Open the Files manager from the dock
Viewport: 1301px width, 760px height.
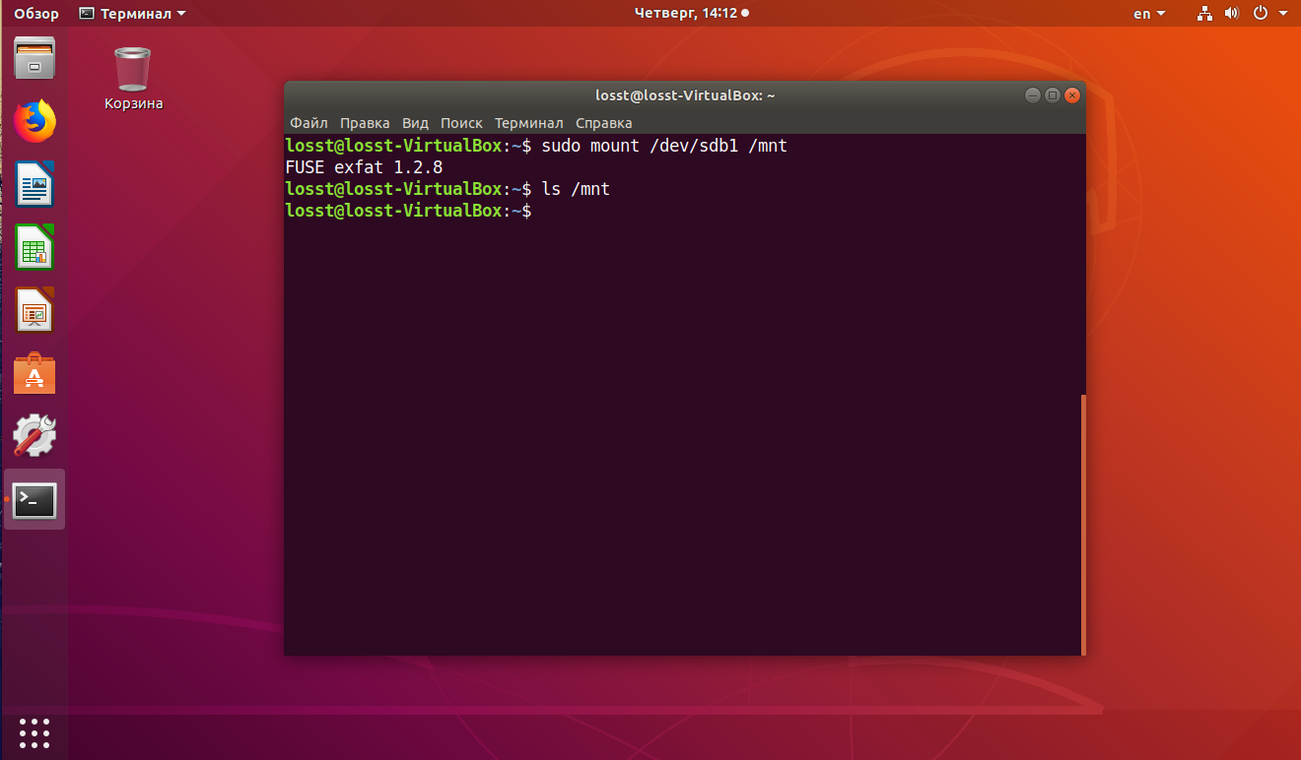tap(34, 58)
